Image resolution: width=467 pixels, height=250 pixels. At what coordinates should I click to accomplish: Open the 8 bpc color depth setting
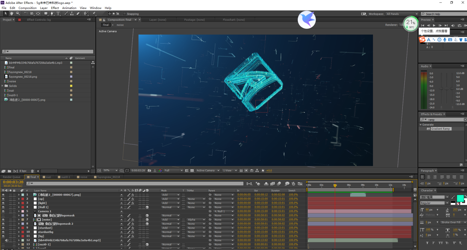coord(23,171)
